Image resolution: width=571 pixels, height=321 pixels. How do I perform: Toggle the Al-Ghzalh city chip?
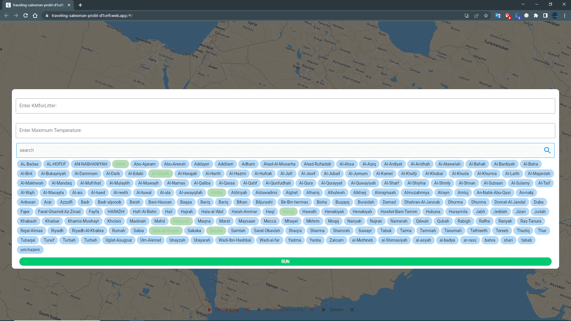pyautogui.click(x=160, y=174)
